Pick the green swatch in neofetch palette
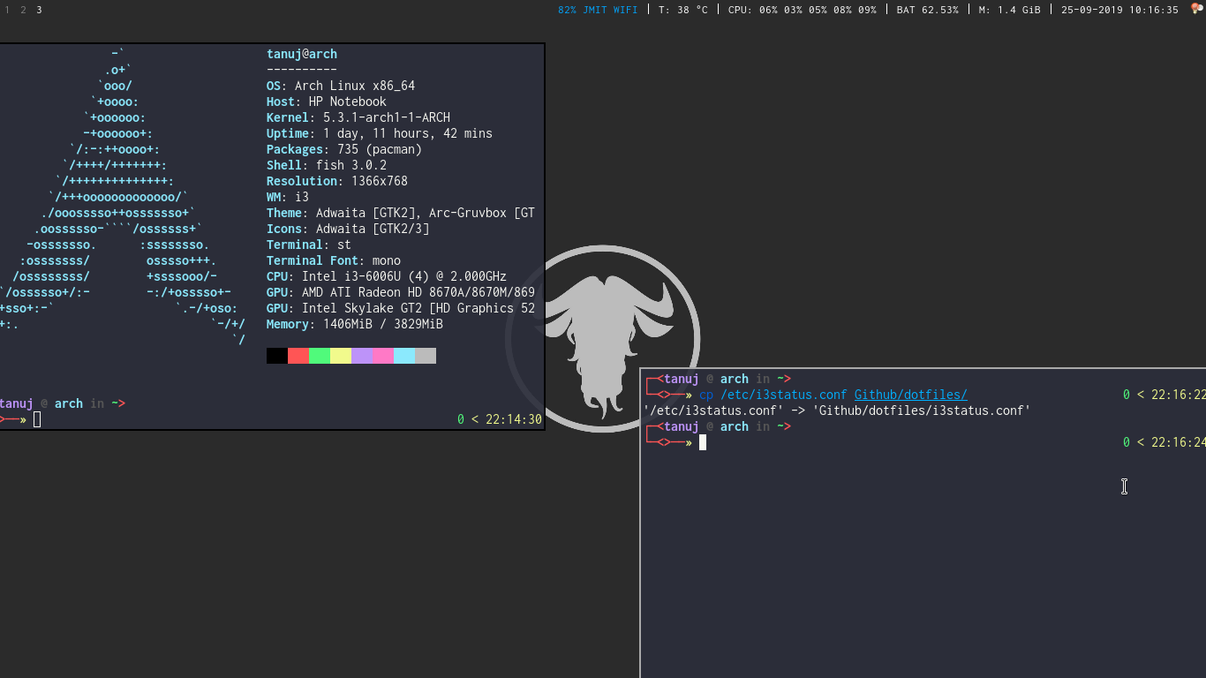Viewport: 1206px width, 678px height. (320, 356)
